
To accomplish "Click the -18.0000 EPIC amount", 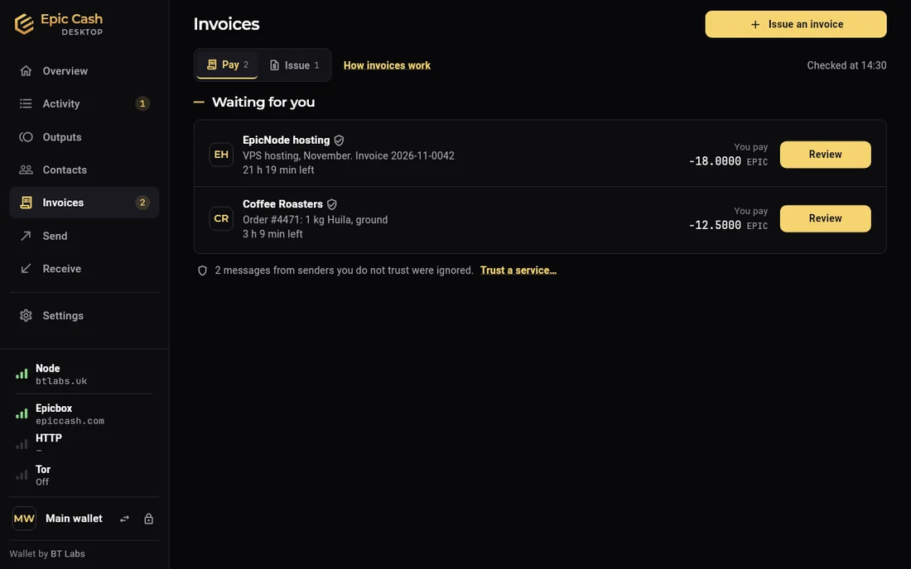I will pos(728,161).
